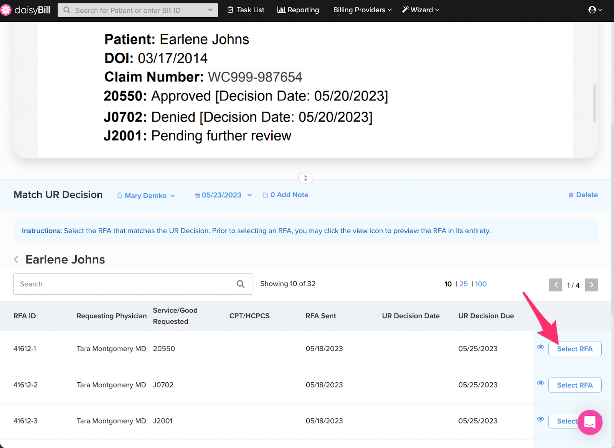Click the Claim Number WC999-987654
This screenshot has width=614, height=448.
click(x=255, y=77)
